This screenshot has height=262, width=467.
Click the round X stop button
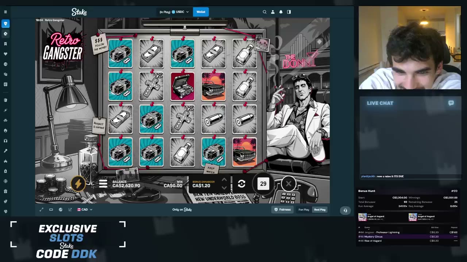tap(289, 184)
